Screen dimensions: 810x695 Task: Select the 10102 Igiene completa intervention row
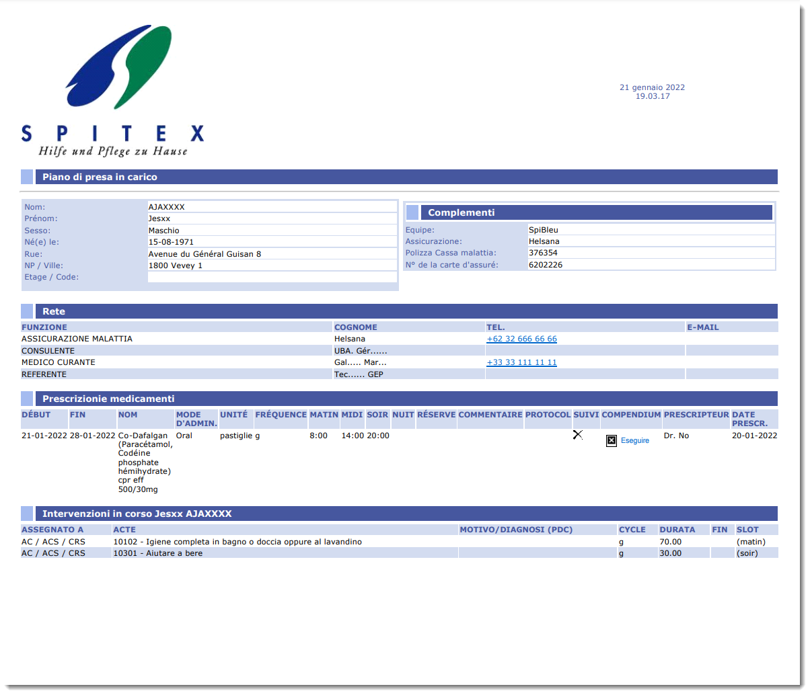(x=237, y=542)
